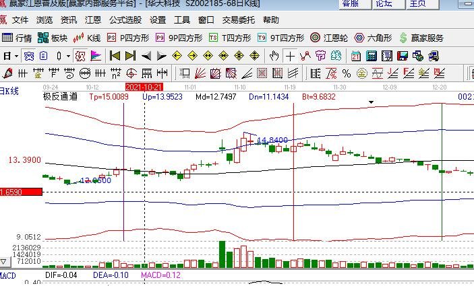Expand the candlestick chart type dropdown arrow
The image size is (474, 286).
pos(69,56)
